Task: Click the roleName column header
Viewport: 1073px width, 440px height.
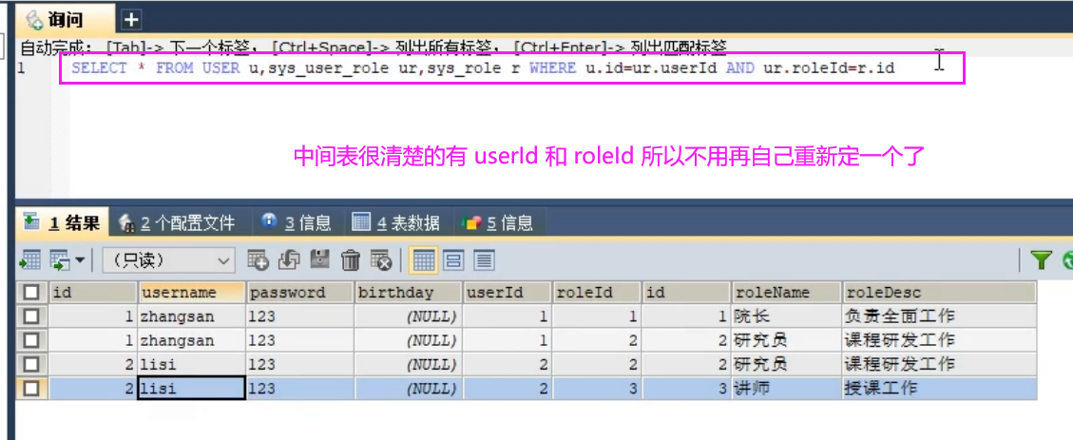Action: tap(786, 293)
